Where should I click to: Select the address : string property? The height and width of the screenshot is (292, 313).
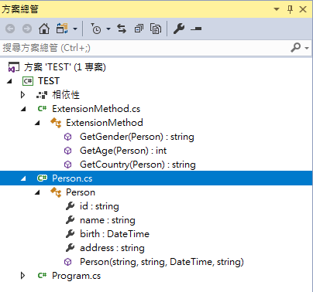tap(112, 248)
